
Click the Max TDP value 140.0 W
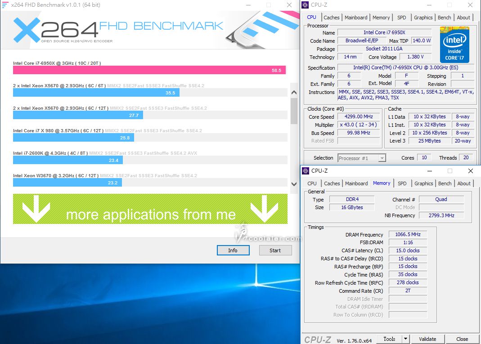coord(422,40)
